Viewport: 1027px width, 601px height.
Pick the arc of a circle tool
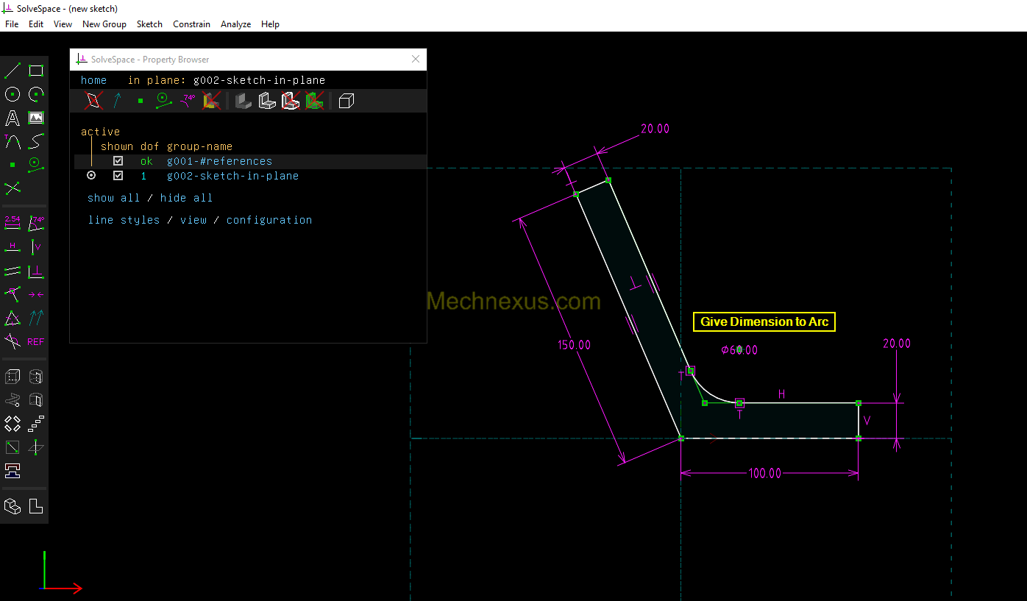pyautogui.click(x=36, y=94)
